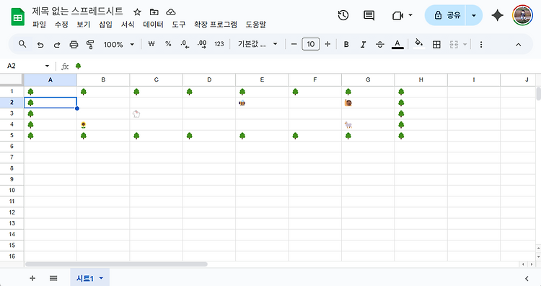Screen dimensions: 541x286
Task: Expand merge cells options arrow
Action: [x=465, y=44]
